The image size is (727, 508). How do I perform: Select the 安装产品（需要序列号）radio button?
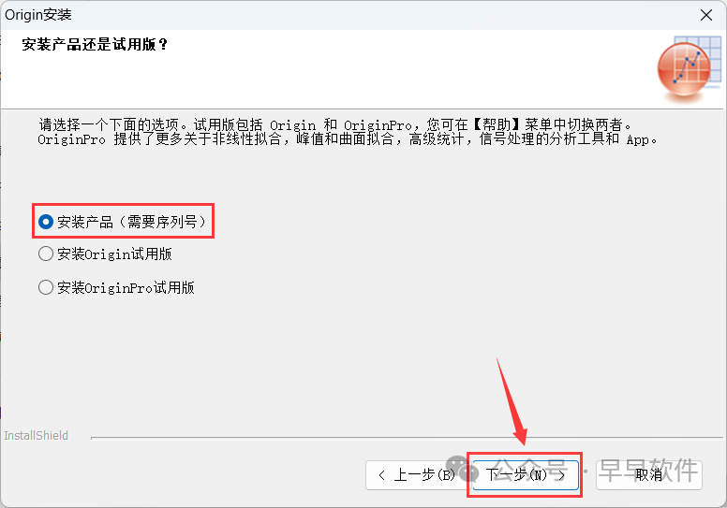46,222
